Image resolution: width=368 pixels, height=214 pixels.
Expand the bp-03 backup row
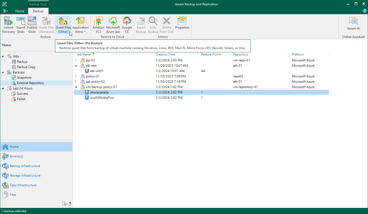[x=76, y=60]
